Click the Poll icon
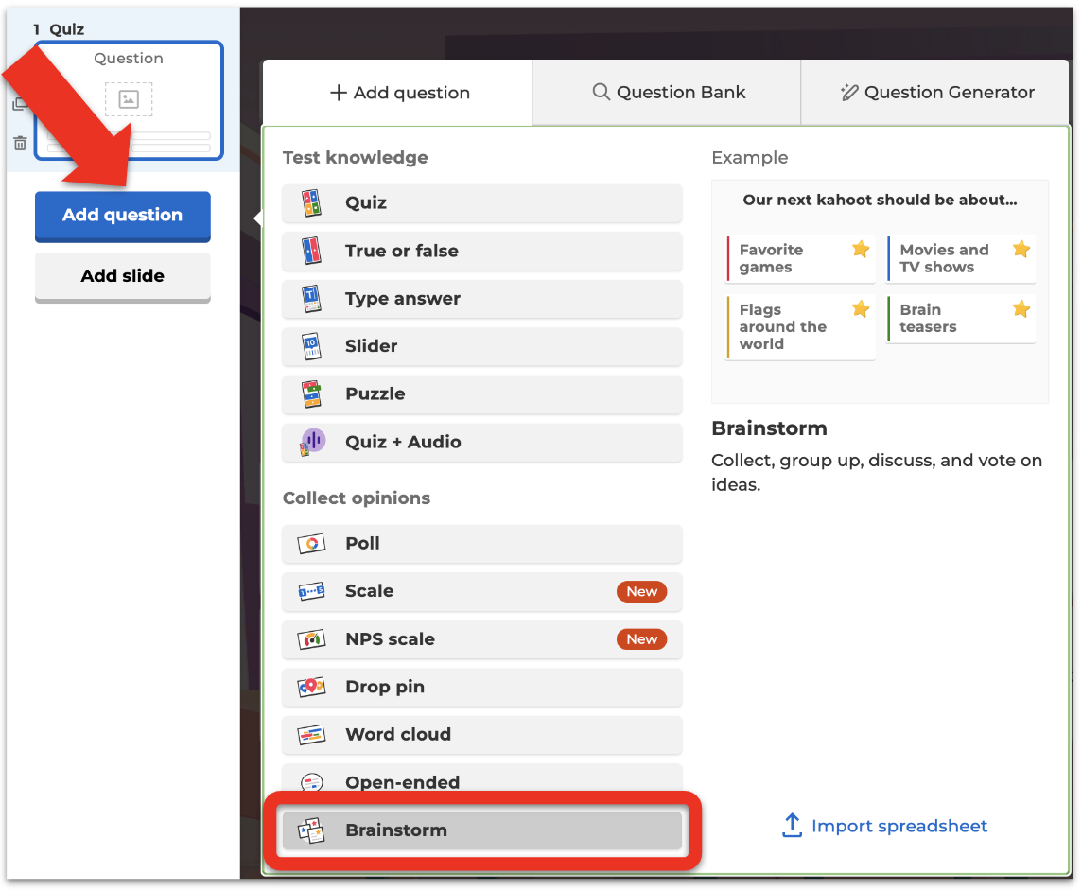 pos(312,544)
